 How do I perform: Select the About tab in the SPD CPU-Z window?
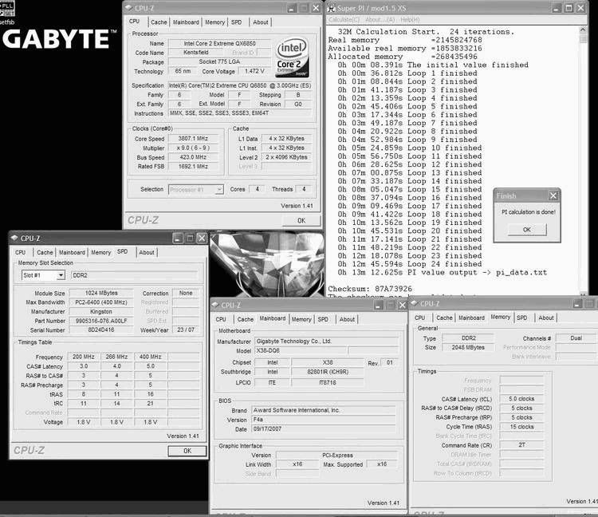point(147,252)
